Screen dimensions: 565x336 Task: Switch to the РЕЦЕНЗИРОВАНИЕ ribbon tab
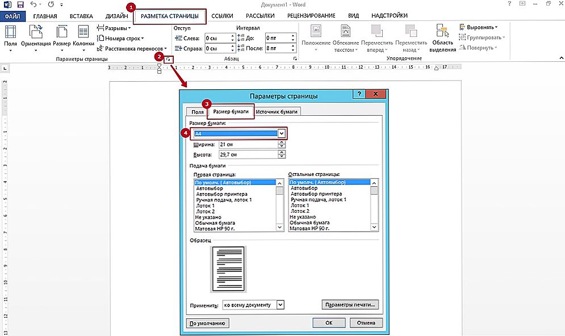[311, 16]
